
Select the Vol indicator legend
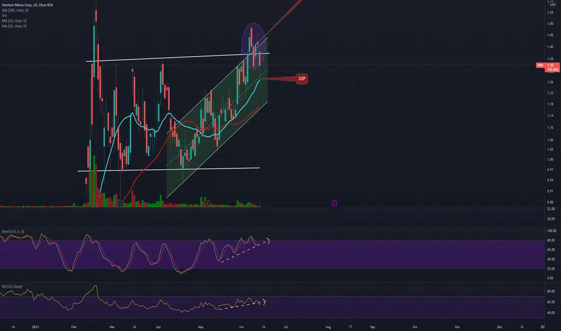click(4, 16)
